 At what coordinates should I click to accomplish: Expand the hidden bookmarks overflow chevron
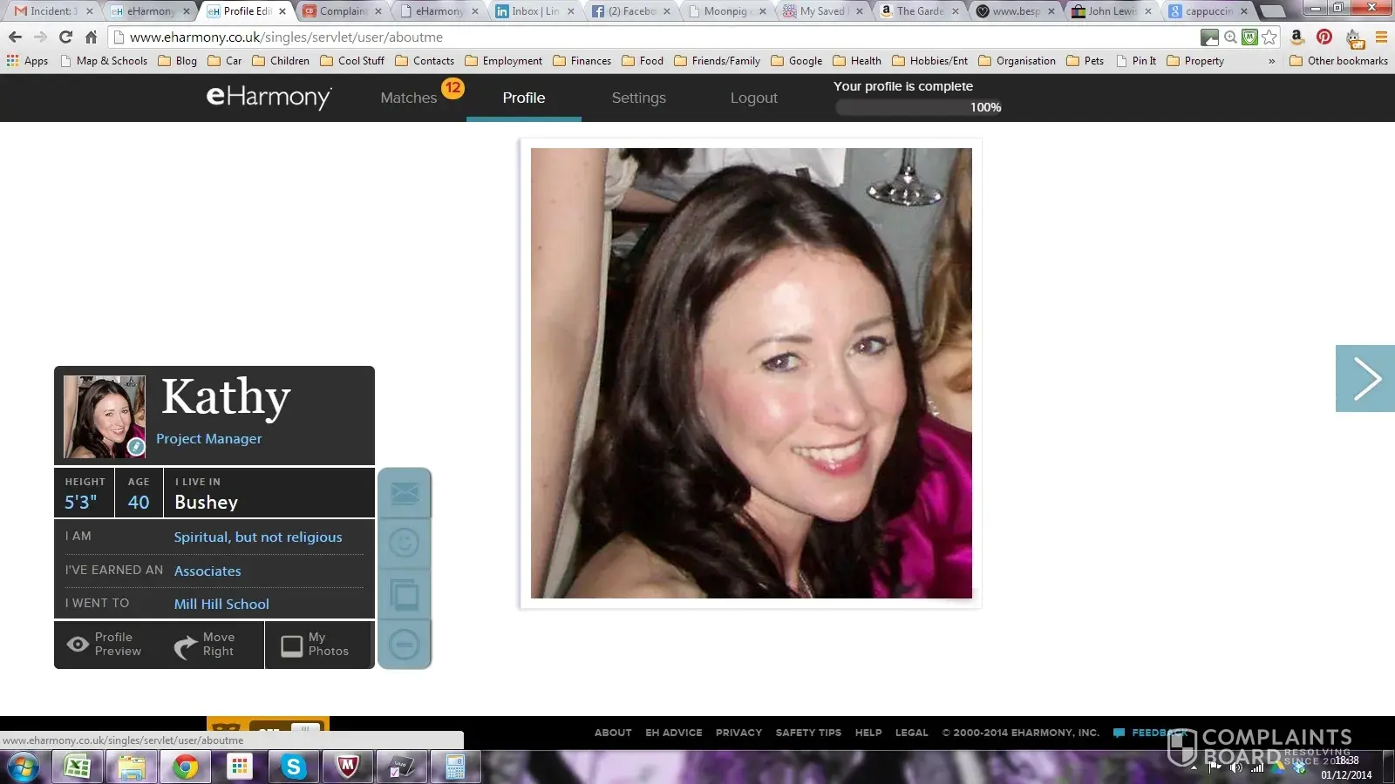tap(1271, 61)
